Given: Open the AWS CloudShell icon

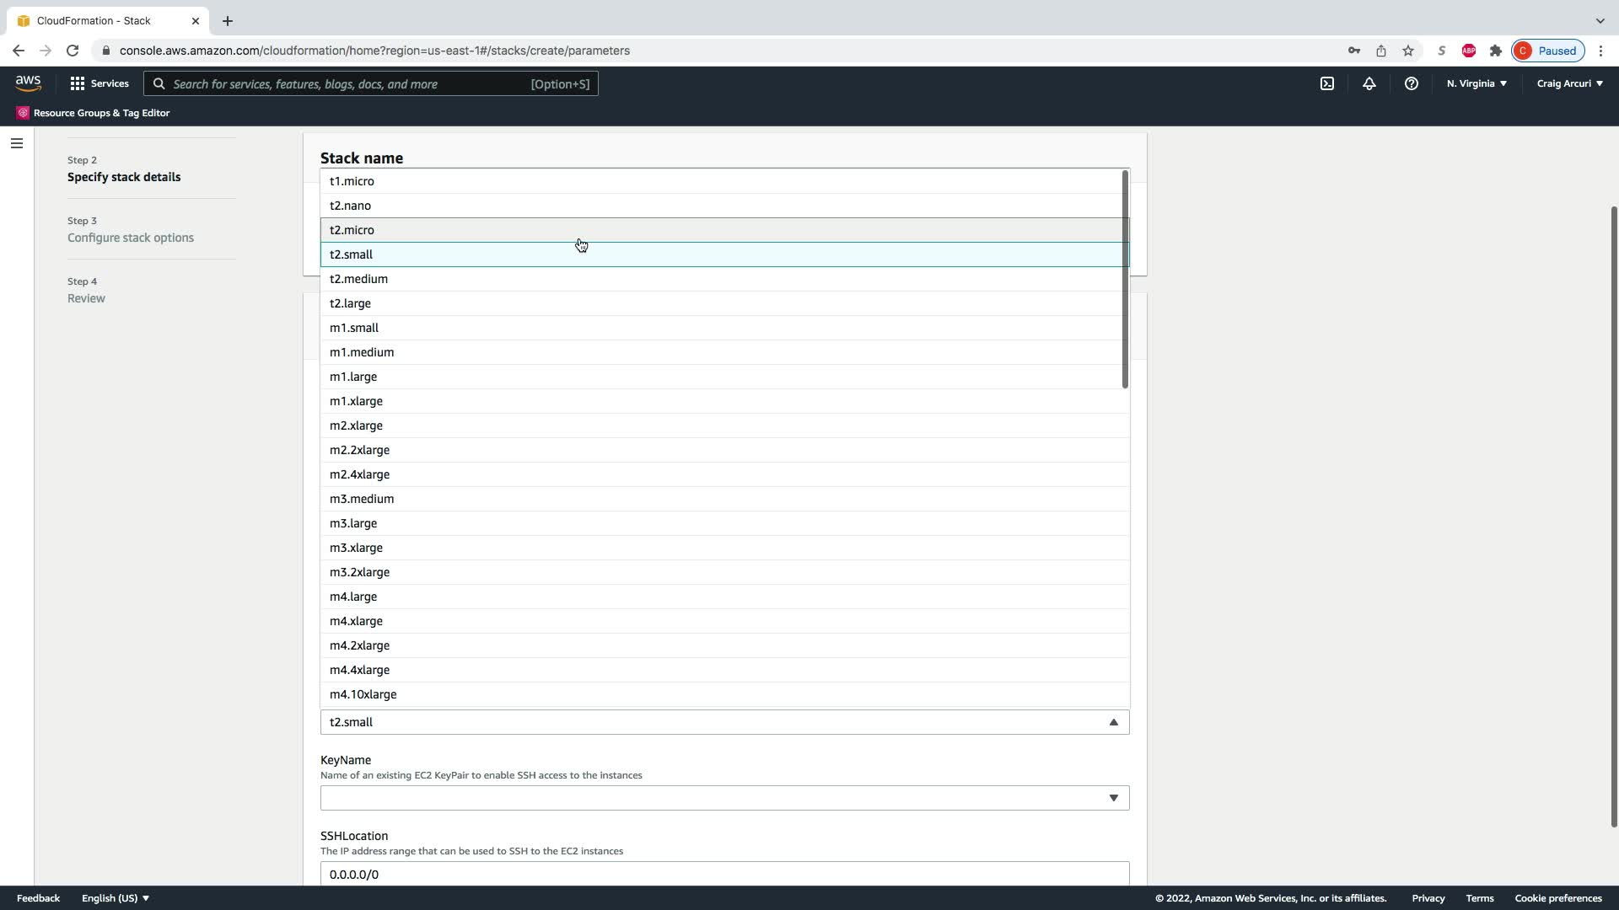Looking at the screenshot, I should (1327, 83).
